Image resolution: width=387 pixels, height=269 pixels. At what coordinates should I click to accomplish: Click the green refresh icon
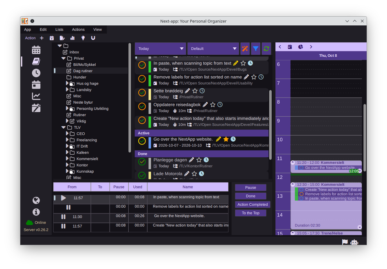[x=266, y=49]
